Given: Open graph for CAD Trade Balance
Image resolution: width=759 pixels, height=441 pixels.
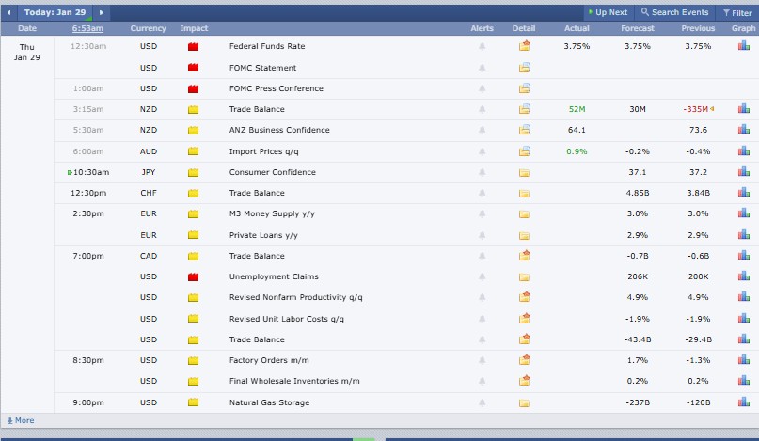Looking at the screenshot, I should (743, 256).
